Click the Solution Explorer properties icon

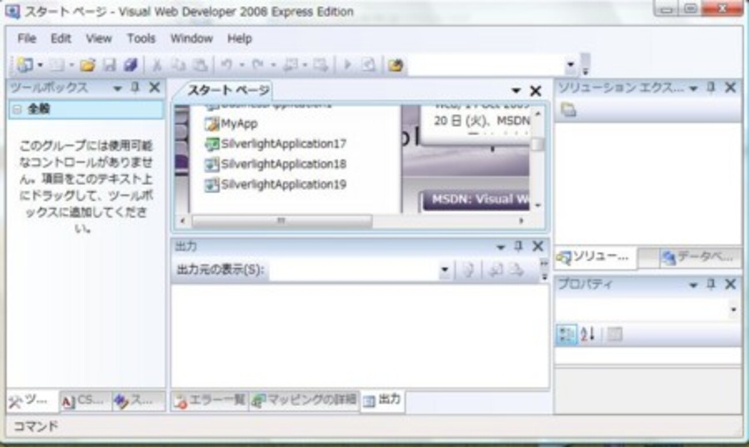click(x=569, y=110)
